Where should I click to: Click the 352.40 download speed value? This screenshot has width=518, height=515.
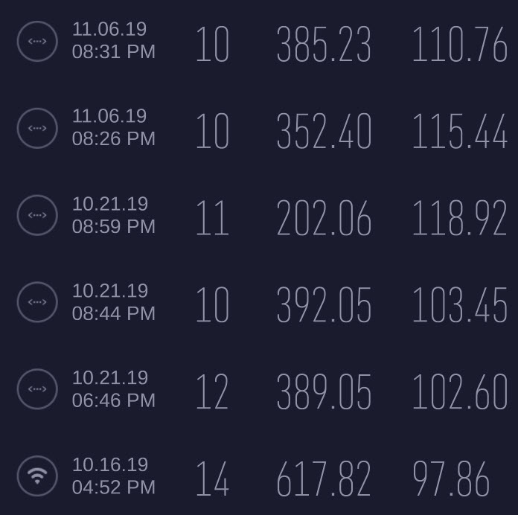(x=323, y=132)
